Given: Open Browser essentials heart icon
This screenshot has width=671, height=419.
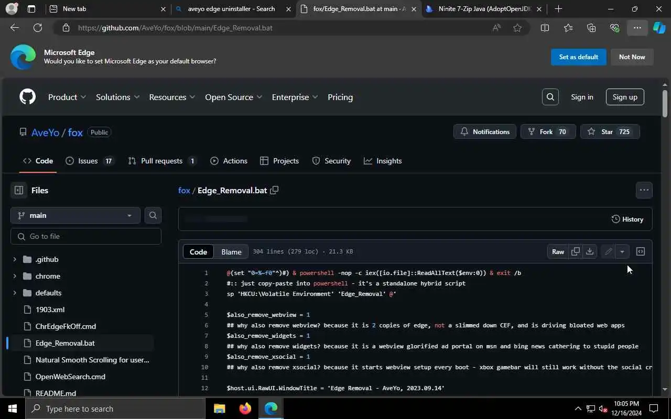Looking at the screenshot, I should coord(614,28).
